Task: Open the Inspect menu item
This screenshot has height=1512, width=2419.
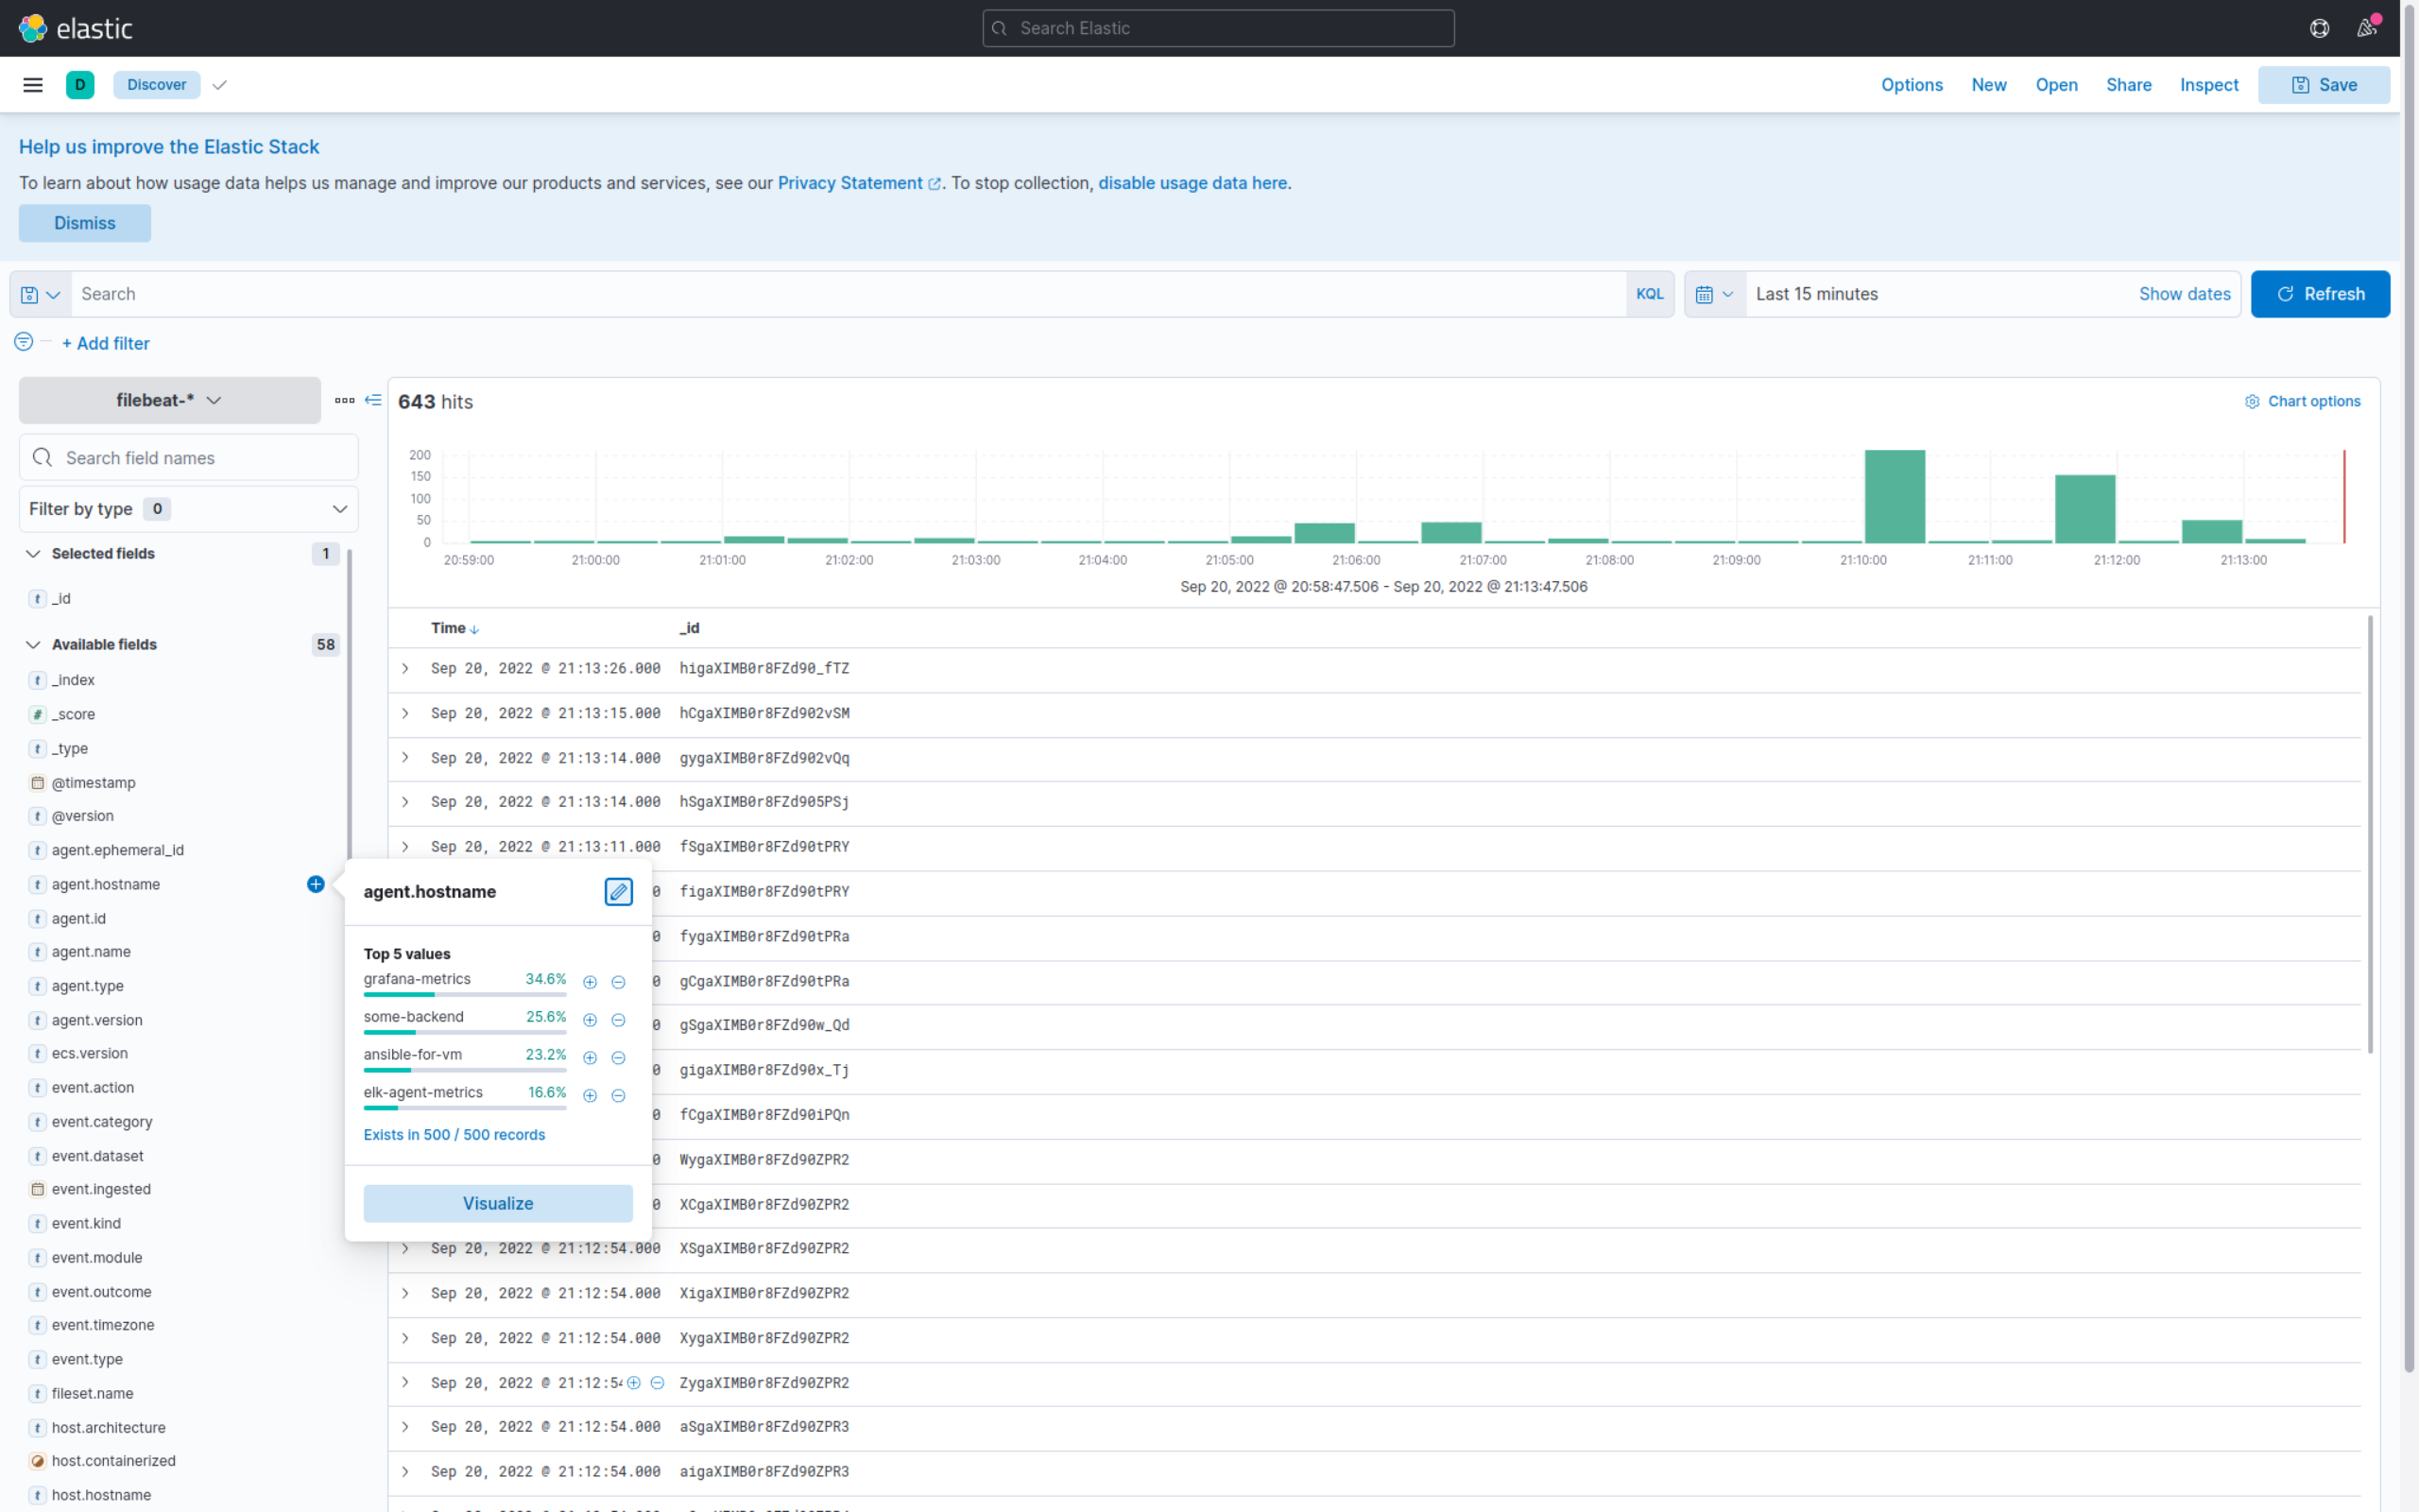Action: [x=2208, y=85]
